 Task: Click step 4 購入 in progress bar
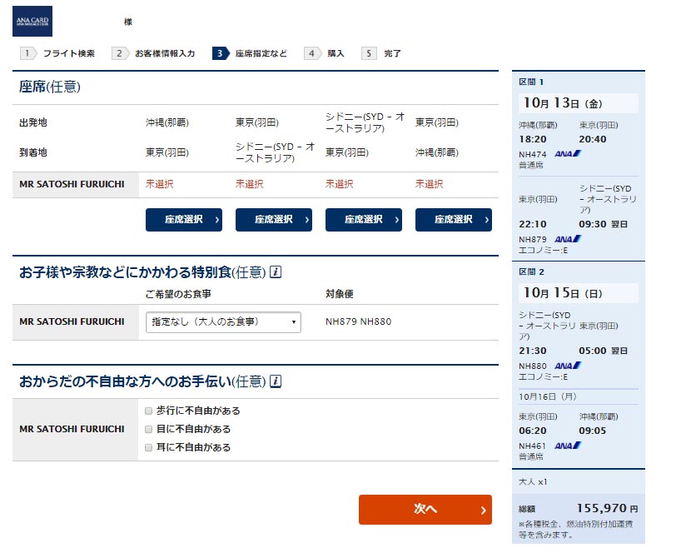pyautogui.click(x=325, y=53)
